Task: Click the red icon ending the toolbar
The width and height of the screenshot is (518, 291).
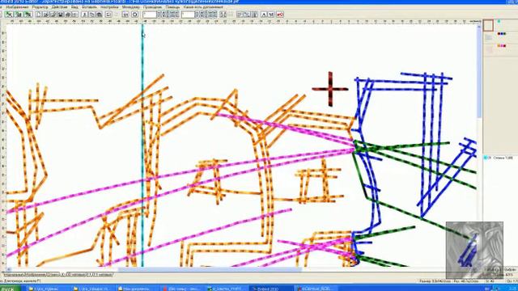Action: [280, 15]
